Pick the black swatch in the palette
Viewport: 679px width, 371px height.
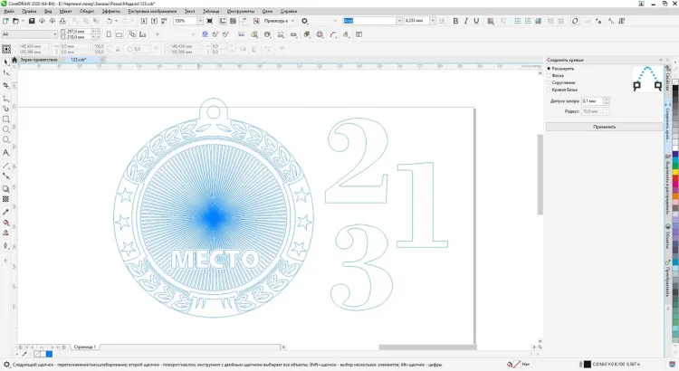pyautogui.click(x=675, y=89)
